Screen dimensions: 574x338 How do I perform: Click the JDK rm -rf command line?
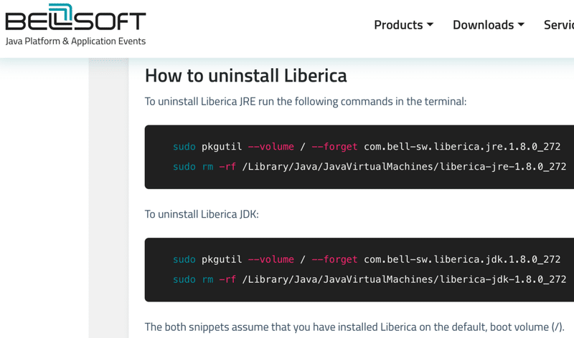pyautogui.click(x=370, y=279)
